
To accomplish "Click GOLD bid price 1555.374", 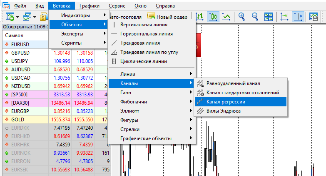I will (61, 120).
